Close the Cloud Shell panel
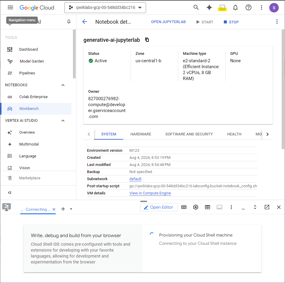The width and height of the screenshot is (285, 283). coord(279,207)
